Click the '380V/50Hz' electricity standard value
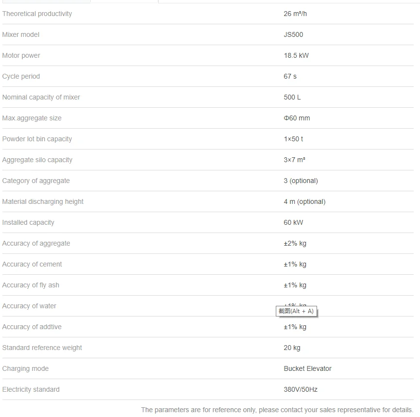 [301, 389]
